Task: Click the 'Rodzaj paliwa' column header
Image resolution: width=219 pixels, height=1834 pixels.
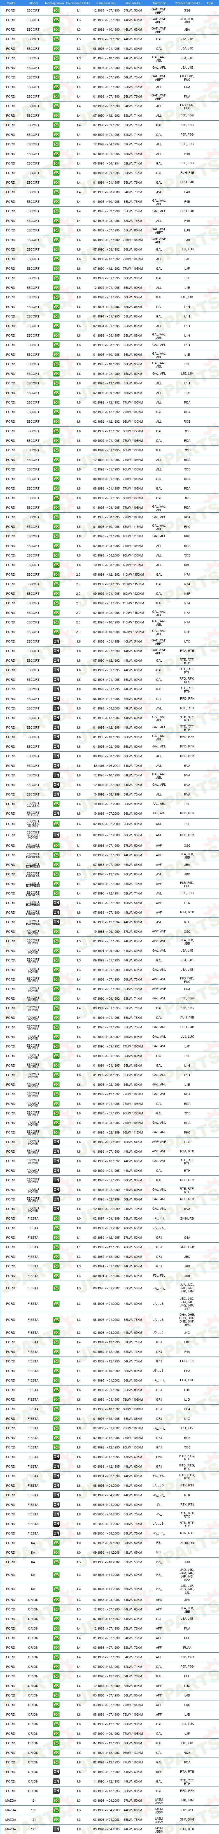Action: [x=55, y=3]
